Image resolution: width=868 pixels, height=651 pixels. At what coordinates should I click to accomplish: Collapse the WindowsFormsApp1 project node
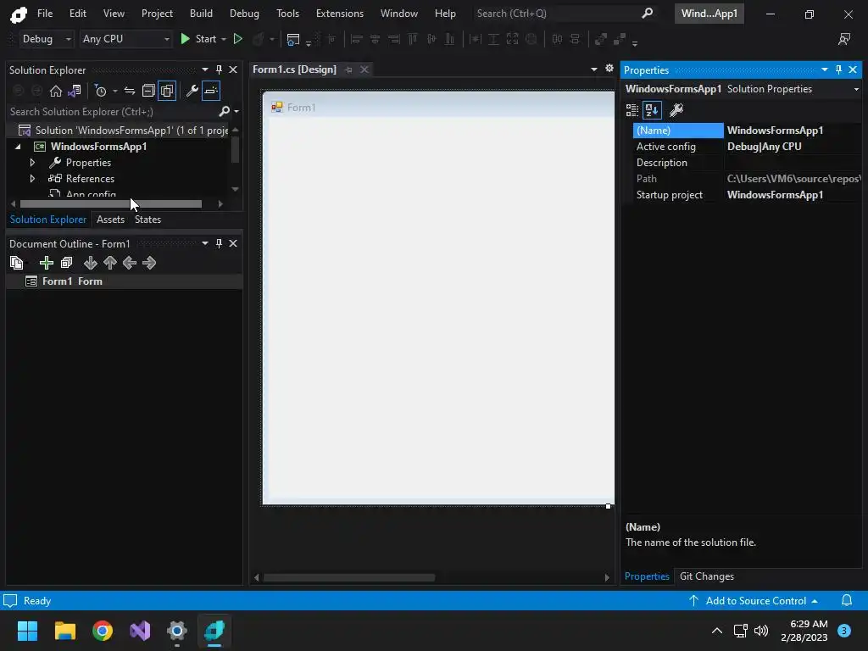tap(18, 147)
